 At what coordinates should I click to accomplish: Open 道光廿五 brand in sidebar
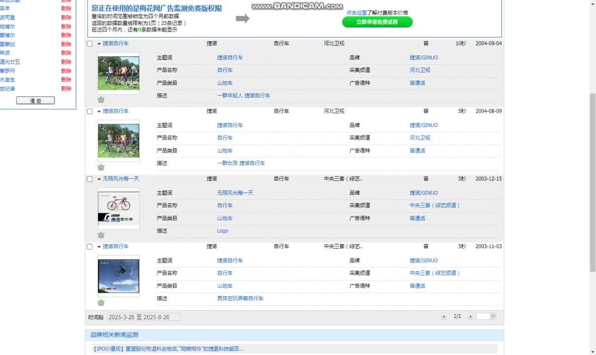pos(10,62)
